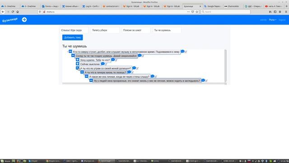
Task: Collapse the 'Кто-то сверху стучит' root node
Action: [70, 51]
